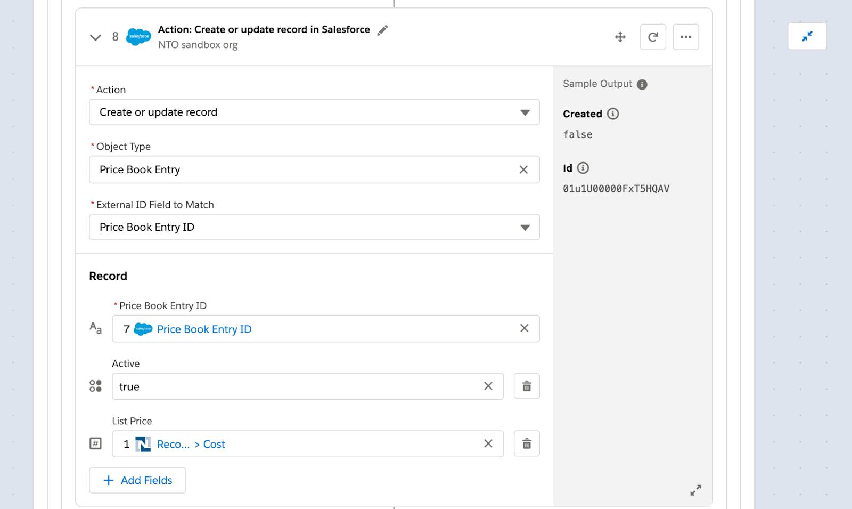This screenshot has width=852, height=509.
Task: Delete the Active field with trash icon
Action: 527,386
